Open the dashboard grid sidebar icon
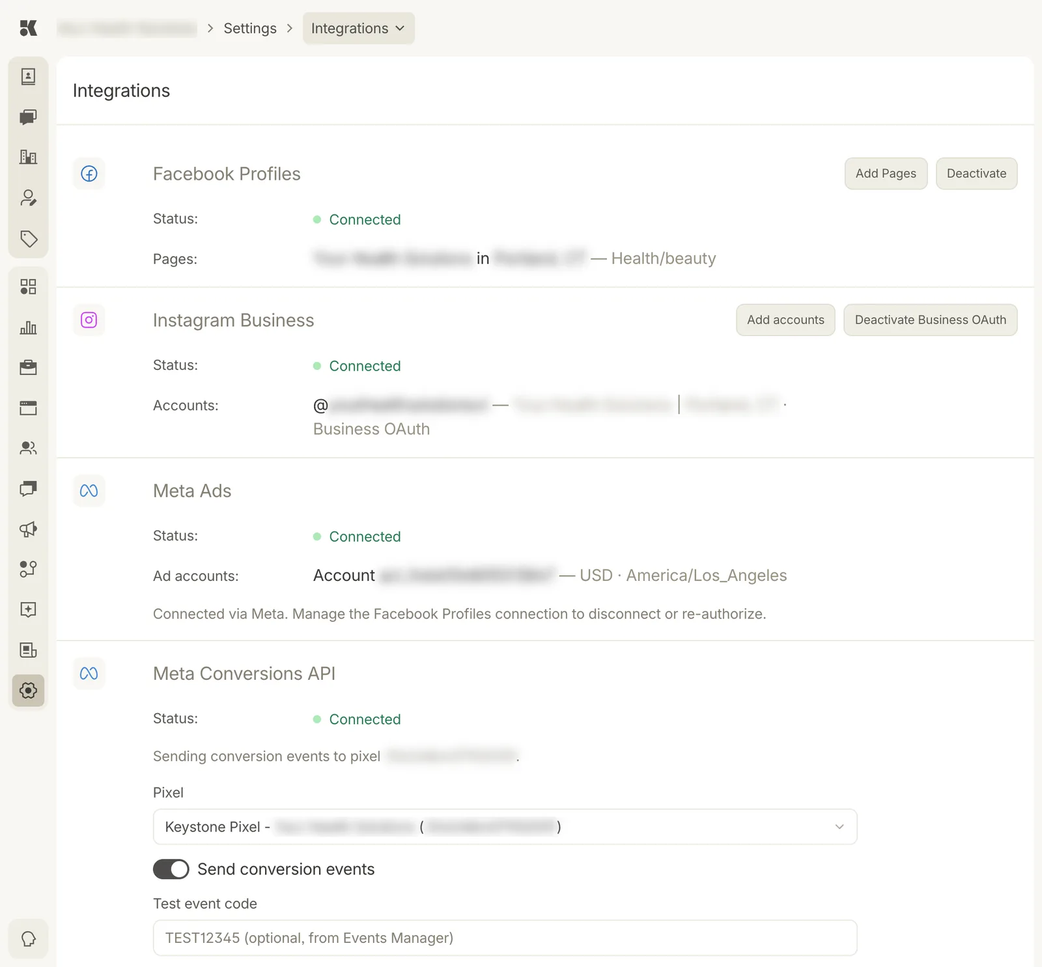1042x967 pixels. (x=28, y=287)
